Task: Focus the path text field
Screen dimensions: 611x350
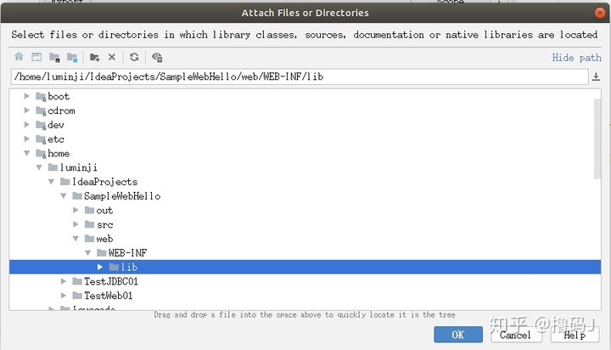Action: pos(300,76)
